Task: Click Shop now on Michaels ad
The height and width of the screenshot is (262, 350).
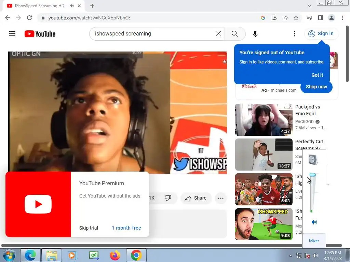Action: [316, 87]
